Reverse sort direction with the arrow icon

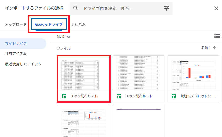point(214,48)
